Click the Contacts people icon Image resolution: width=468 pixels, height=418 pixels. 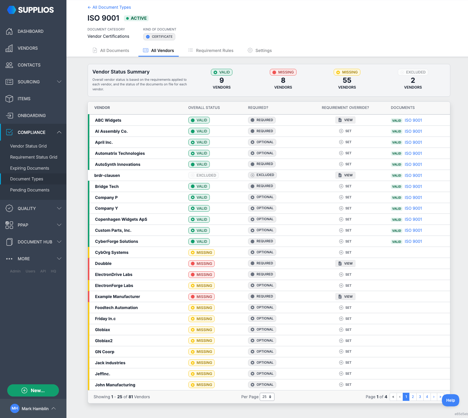pos(9,65)
